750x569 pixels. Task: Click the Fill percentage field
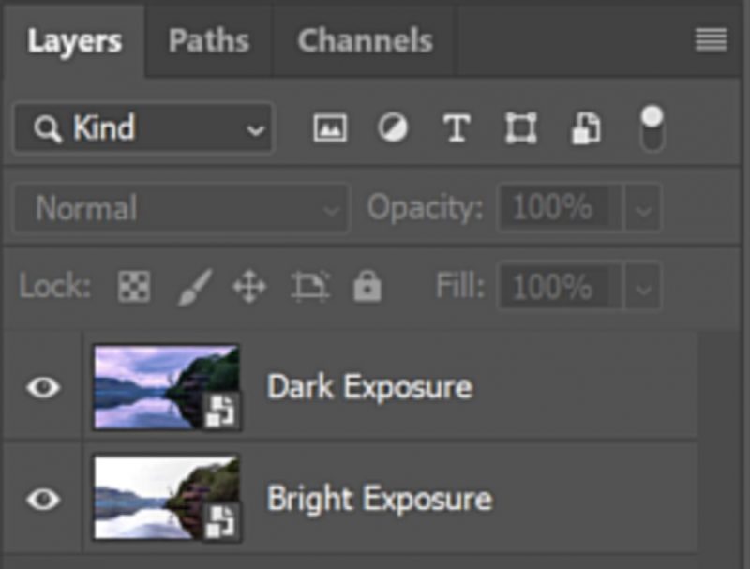[559, 286]
